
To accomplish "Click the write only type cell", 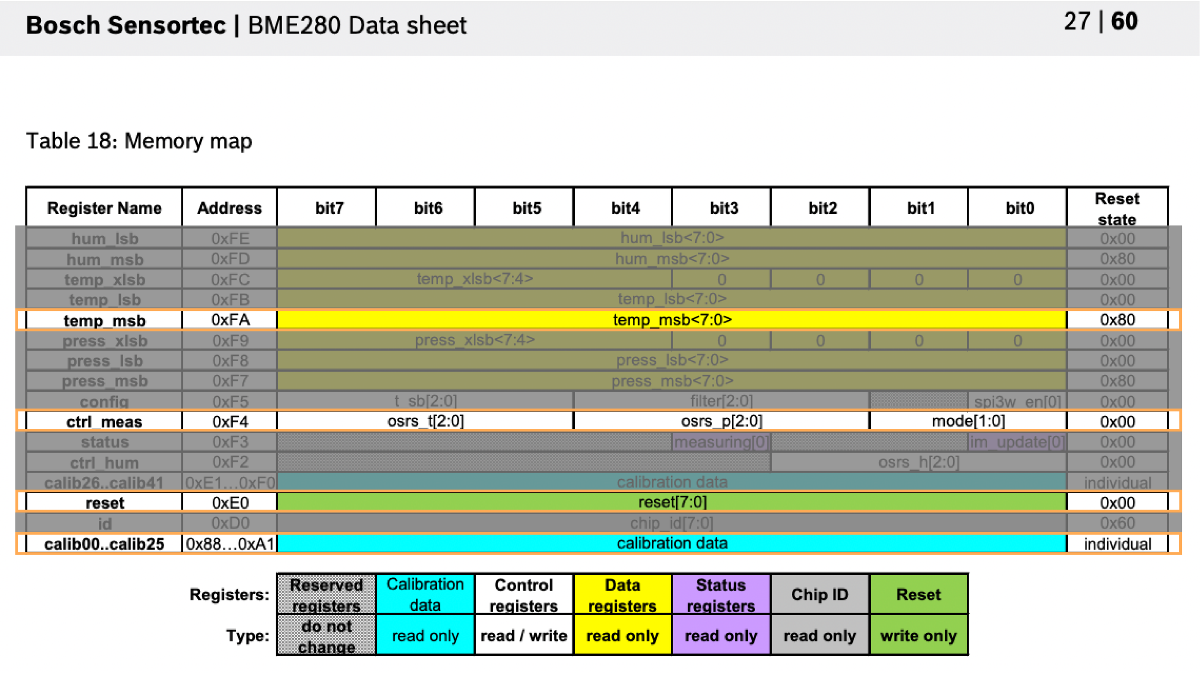I will (918, 635).
